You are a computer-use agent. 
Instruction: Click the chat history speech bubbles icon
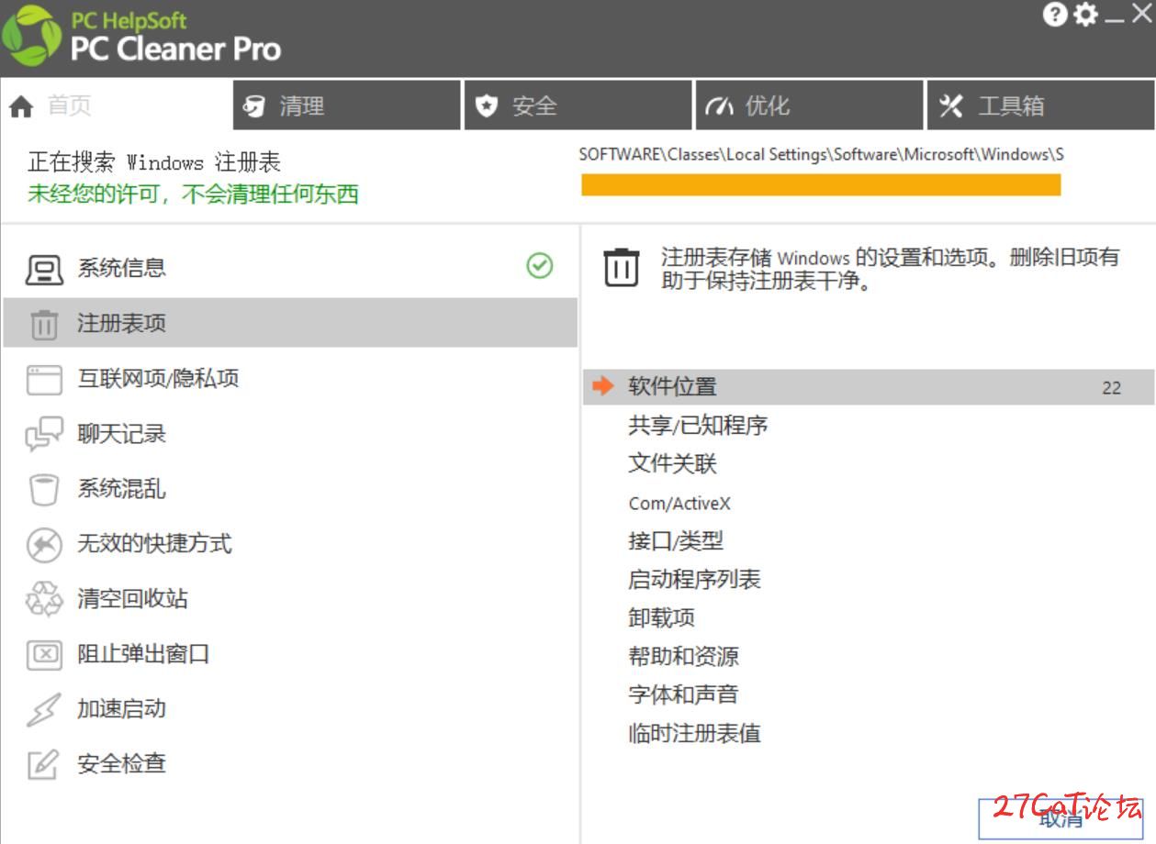pyautogui.click(x=44, y=434)
